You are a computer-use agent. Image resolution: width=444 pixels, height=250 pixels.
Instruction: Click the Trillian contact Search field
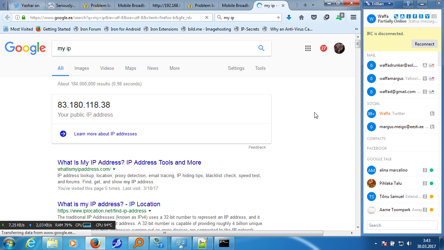[x=402, y=225]
